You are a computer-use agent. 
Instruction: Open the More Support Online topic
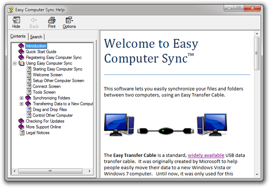[43, 127]
